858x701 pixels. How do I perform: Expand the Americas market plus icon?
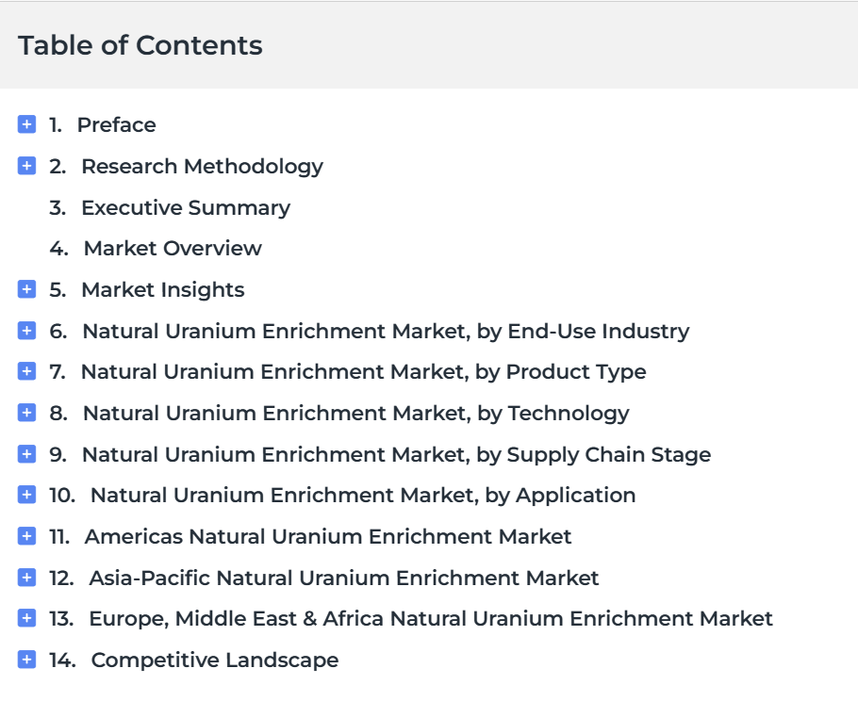point(26,536)
